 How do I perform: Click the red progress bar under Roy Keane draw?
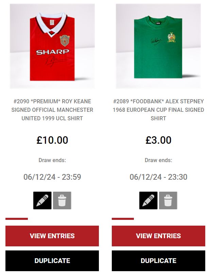pyautogui.click(x=17, y=219)
